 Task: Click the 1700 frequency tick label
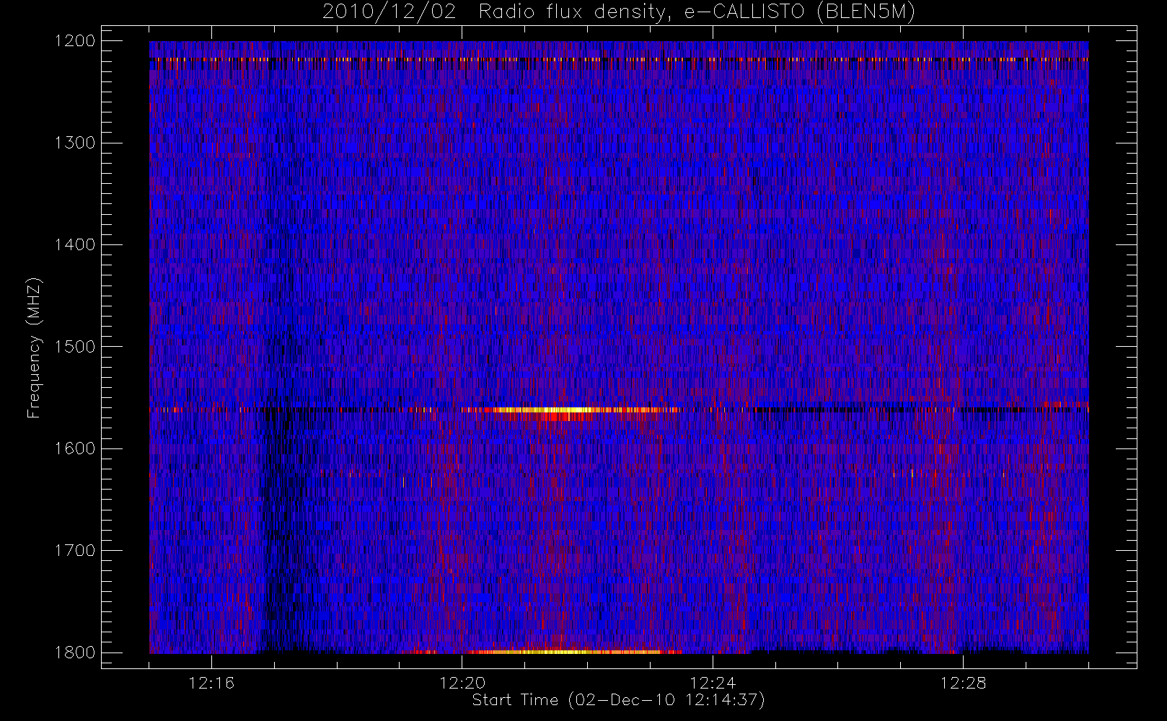pyautogui.click(x=75, y=551)
